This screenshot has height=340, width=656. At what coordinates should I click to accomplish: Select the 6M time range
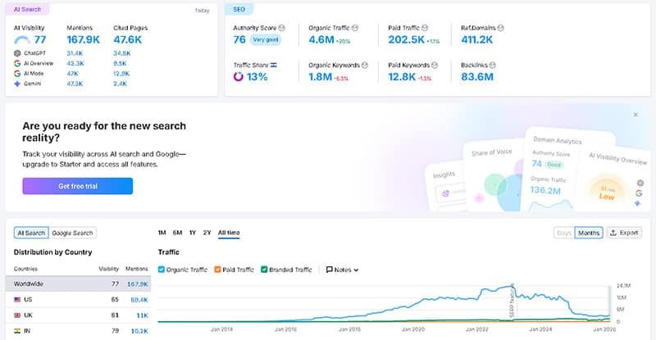point(177,233)
